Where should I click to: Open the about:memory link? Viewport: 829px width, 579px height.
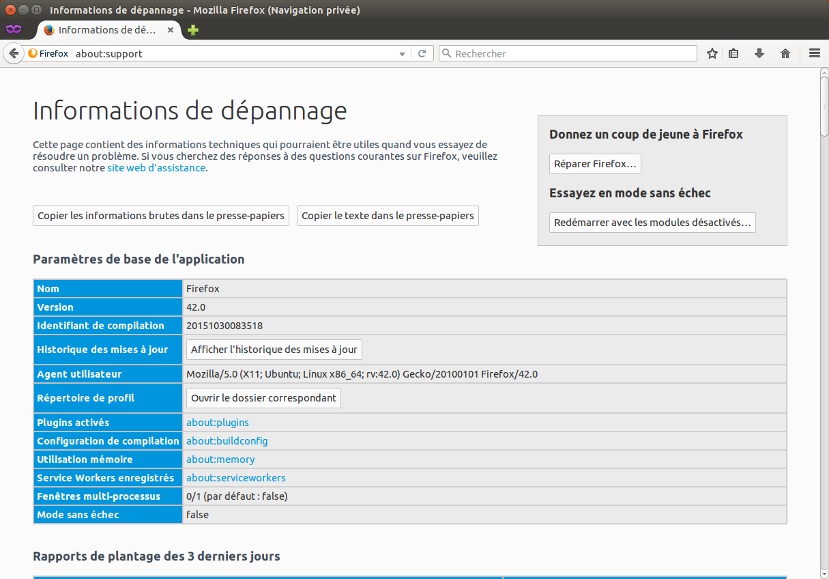(x=220, y=460)
